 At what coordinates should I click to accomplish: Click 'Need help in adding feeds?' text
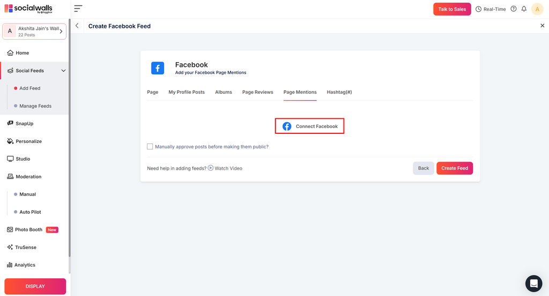pyautogui.click(x=177, y=168)
